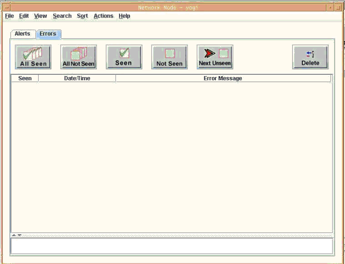Open the window menu icon in title bar
Image resolution: width=345 pixels, height=264 pixels.
pos(6,8)
